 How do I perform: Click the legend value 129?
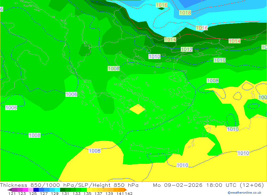click(x=55, y=193)
